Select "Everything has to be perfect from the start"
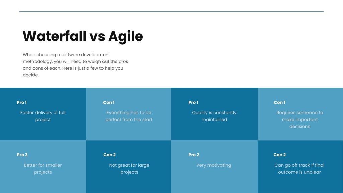Image resolution: width=343 pixels, height=193 pixels. click(x=129, y=116)
